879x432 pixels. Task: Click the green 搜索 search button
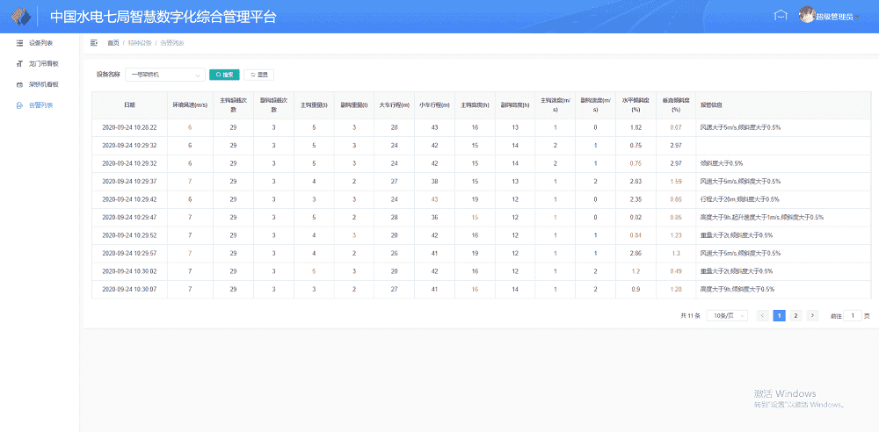[x=224, y=75]
